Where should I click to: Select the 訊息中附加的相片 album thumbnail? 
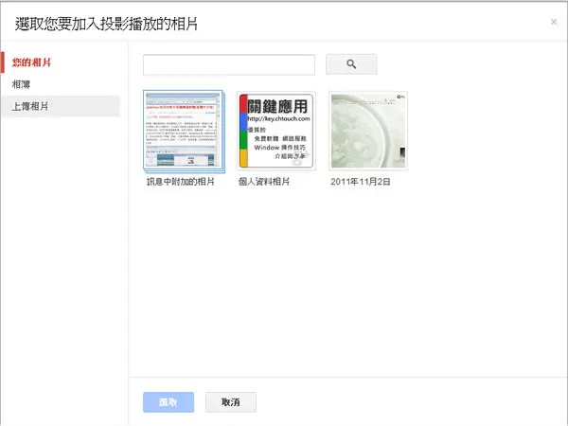[x=184, y=132]
